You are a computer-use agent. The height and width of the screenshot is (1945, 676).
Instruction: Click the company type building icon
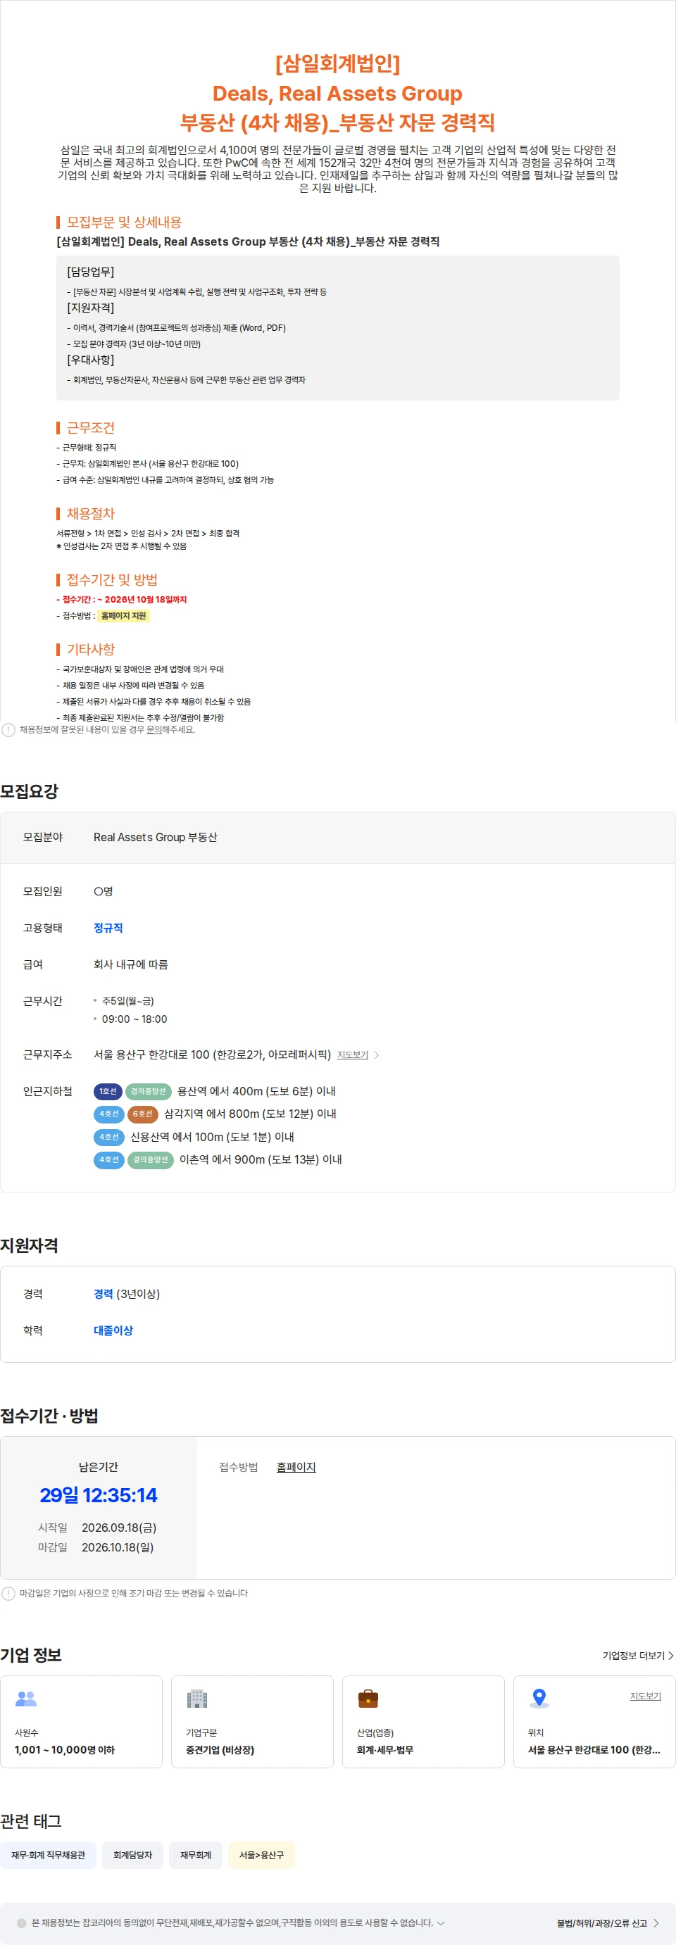pyautogui.click(x=196, y=1698)
